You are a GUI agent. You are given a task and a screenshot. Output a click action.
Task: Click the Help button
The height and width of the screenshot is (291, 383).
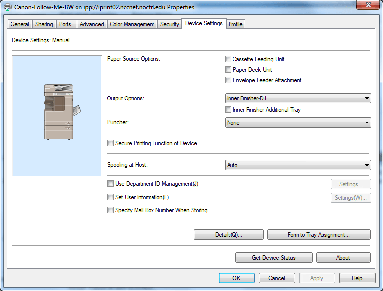point(357,278)
